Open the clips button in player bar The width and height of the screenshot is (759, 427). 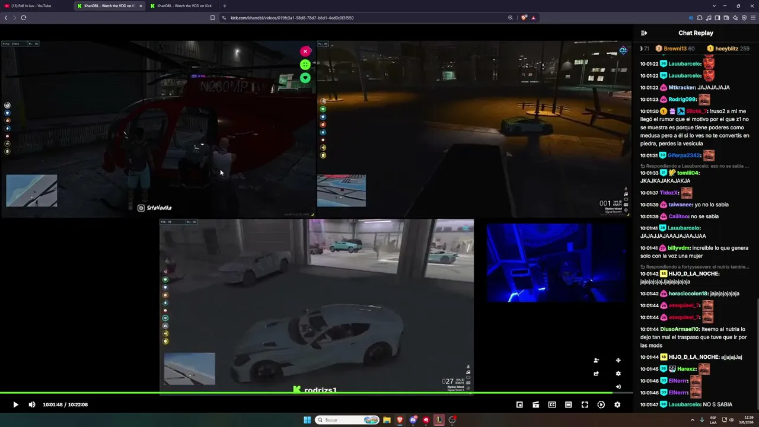click(535, 404)
